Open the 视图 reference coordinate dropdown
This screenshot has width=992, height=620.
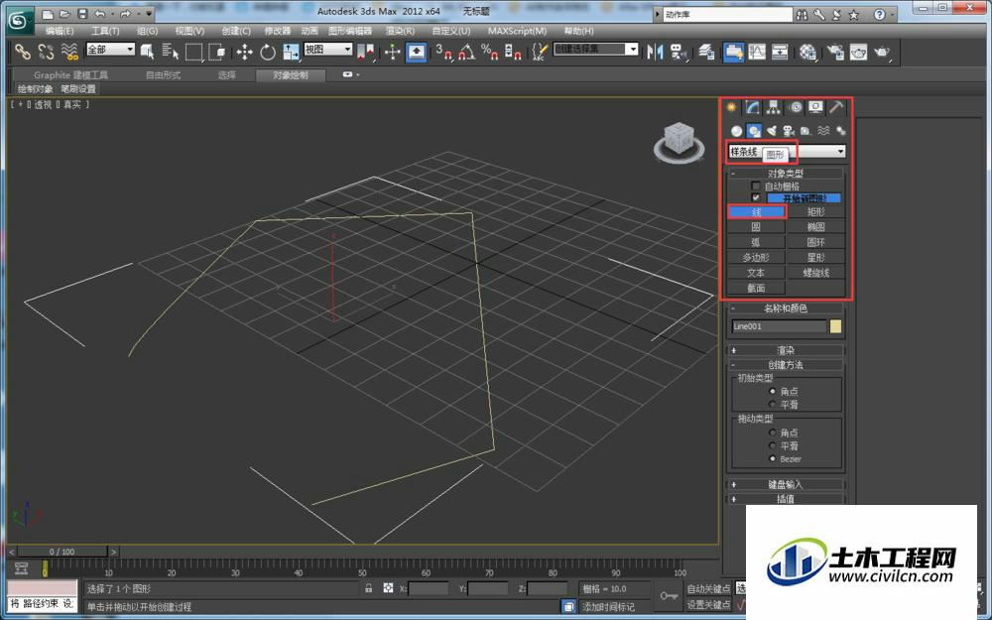pos(327,50)
